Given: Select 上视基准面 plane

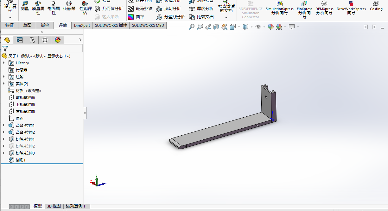Looking at the screenshot, I should coord(22,104).
